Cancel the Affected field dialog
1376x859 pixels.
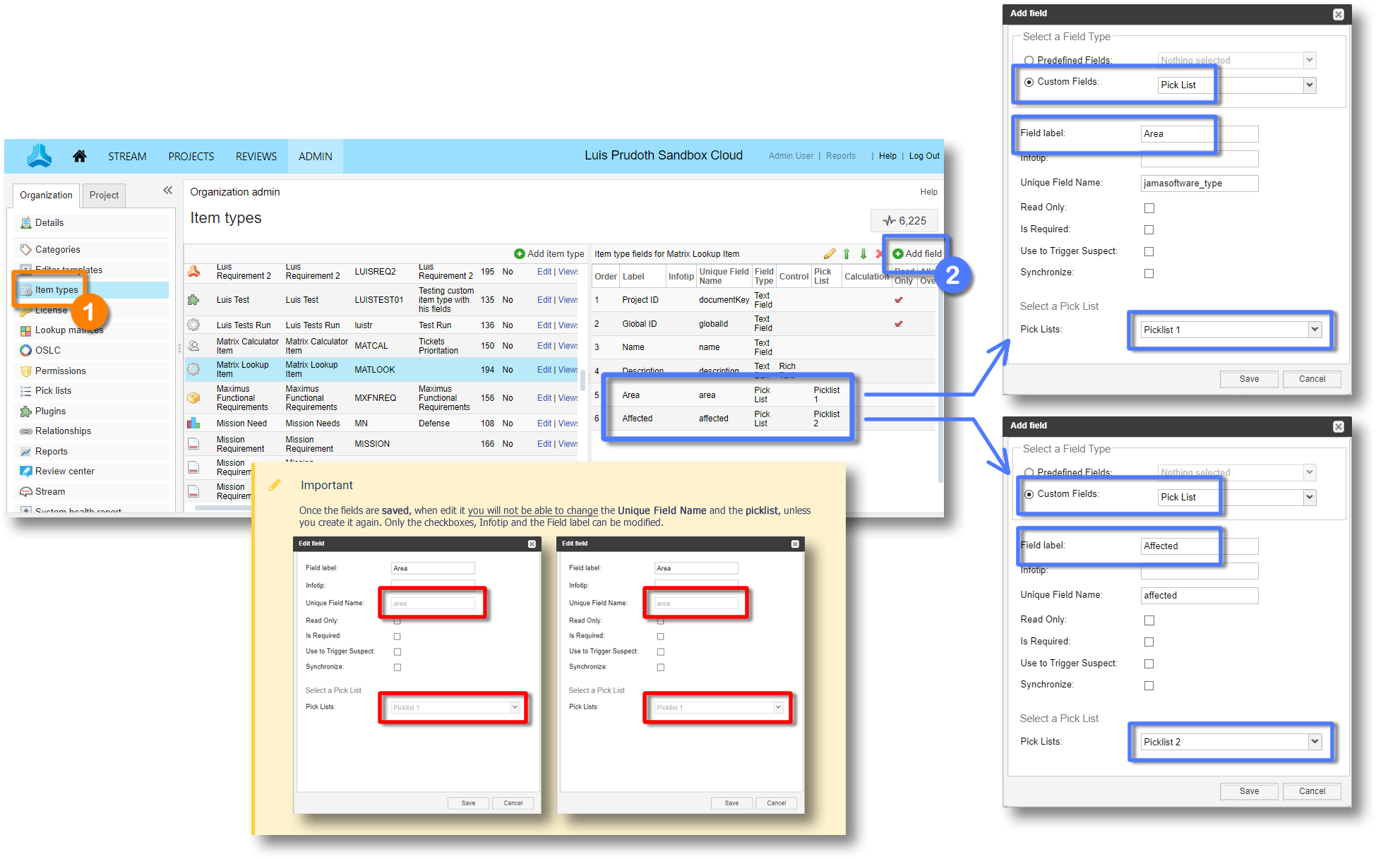point(1312,791)
